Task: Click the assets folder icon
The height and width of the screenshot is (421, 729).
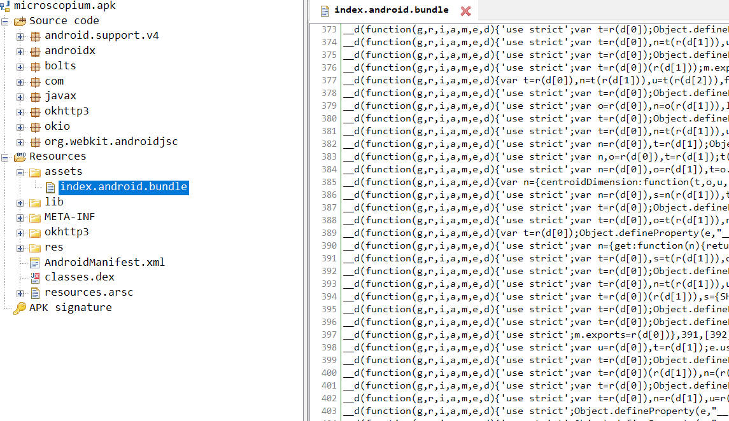Action: (35, 172)
